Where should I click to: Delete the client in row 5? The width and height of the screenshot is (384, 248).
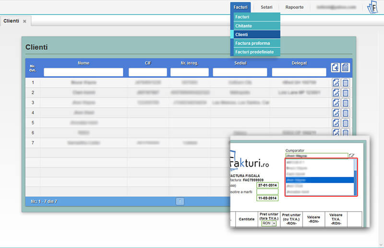(346, 123)
